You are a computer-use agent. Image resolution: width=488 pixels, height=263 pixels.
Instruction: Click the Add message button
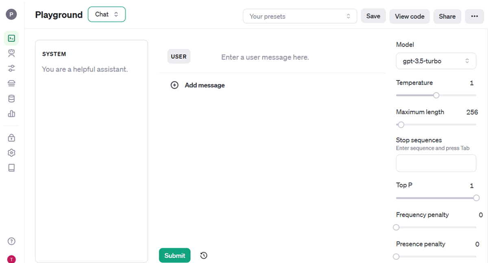[x=198, y=85]
